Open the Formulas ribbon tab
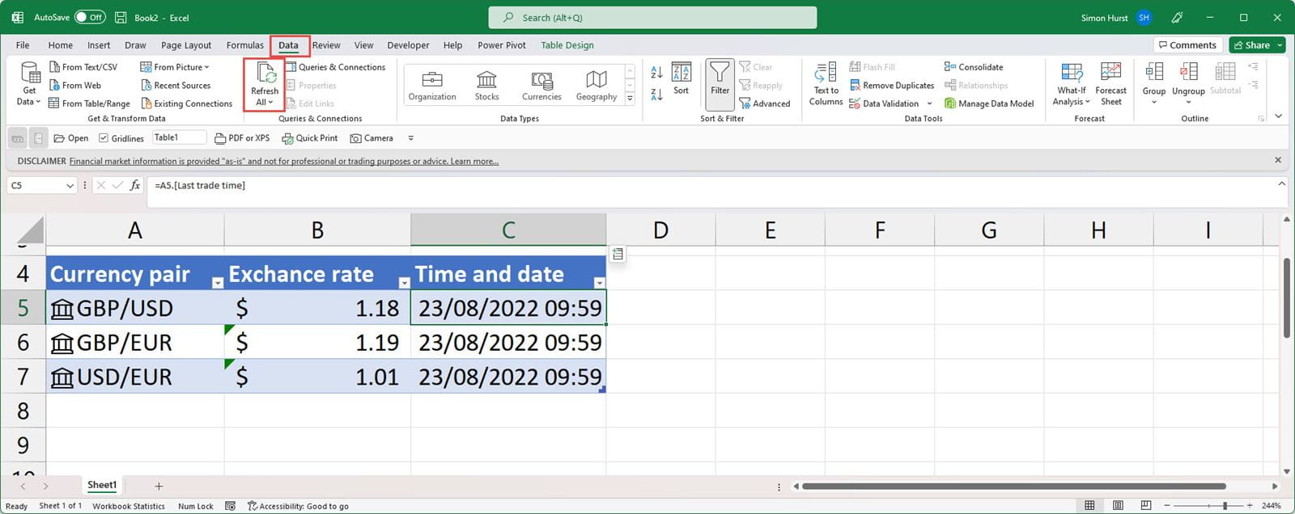Viewport: 1295px width, 514px height. click(244, 45)
